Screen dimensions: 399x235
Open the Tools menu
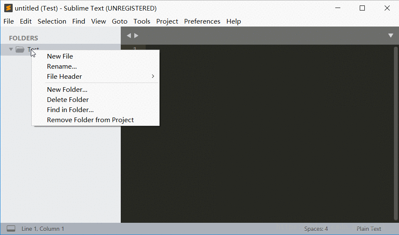click(x=142, y=21)
